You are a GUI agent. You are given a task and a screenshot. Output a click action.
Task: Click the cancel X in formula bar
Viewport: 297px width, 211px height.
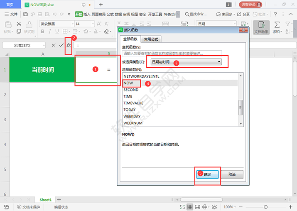point(54,45)
